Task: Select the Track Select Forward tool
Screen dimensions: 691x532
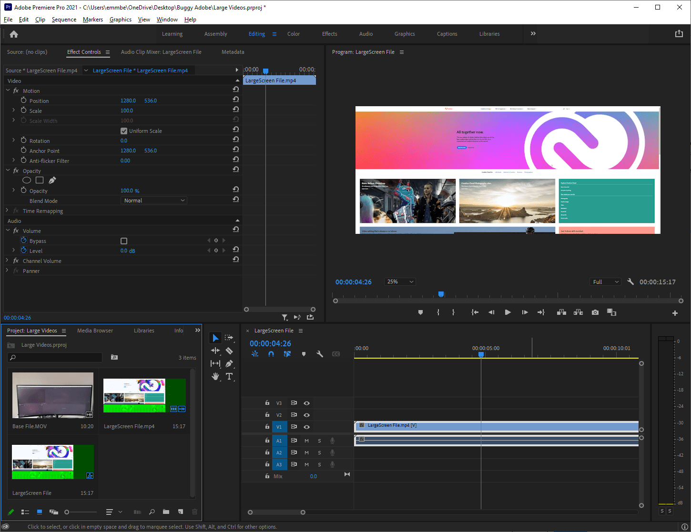Action: 229,337
